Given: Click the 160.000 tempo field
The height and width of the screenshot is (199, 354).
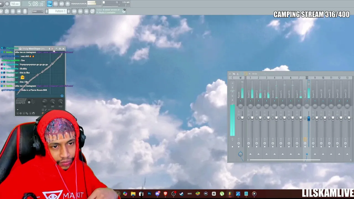Looking at the screenshot, I should 15,4.
